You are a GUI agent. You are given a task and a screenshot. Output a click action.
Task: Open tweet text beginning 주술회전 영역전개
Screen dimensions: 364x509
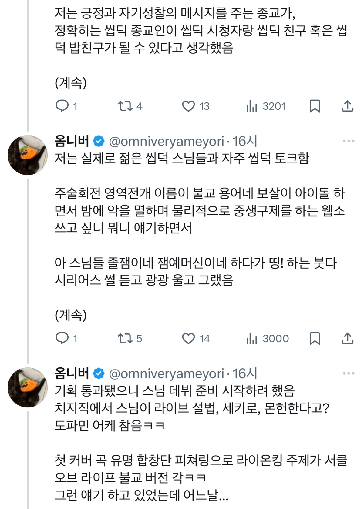199,210
